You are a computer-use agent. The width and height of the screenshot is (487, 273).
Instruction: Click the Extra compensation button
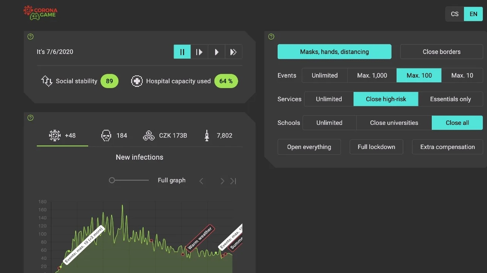[447, 147]
